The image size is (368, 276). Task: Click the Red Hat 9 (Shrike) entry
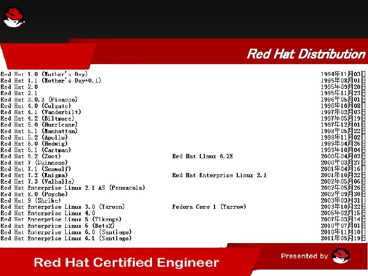point(31,200)
